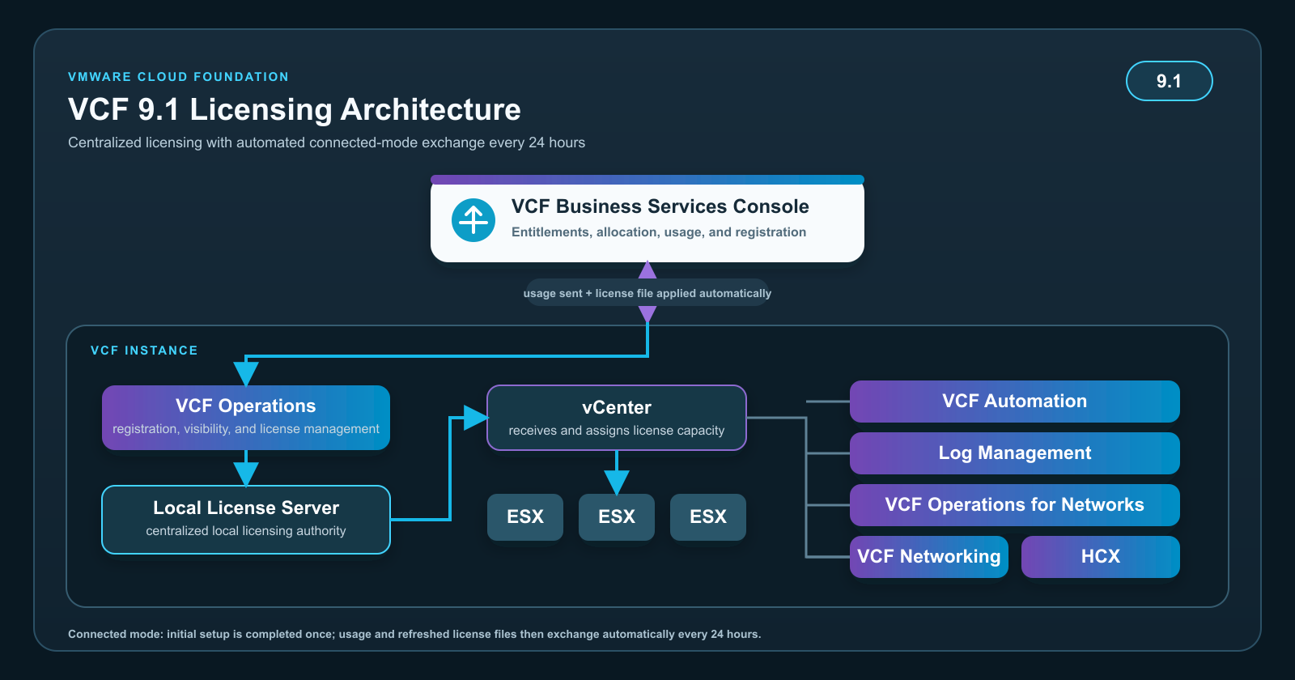The height and width of the screenshot is (680, 1295).
Task: Click the 'VCF INSTANCE' label
Action: [x=144, y=351]
